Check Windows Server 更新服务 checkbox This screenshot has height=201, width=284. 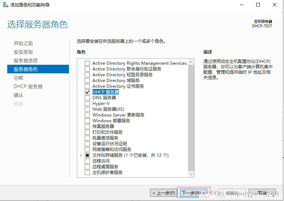[87, 115]
